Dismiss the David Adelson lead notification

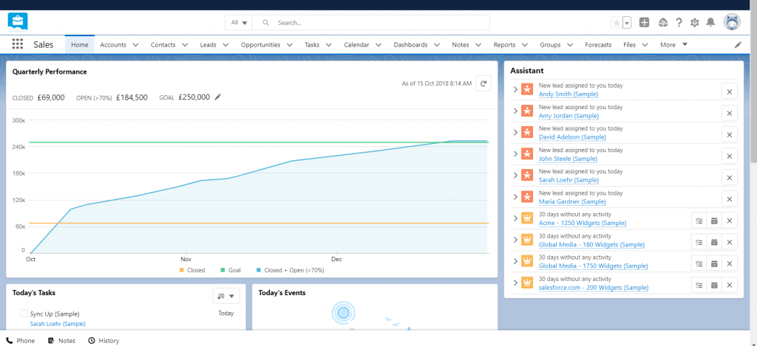coord(730,134)
